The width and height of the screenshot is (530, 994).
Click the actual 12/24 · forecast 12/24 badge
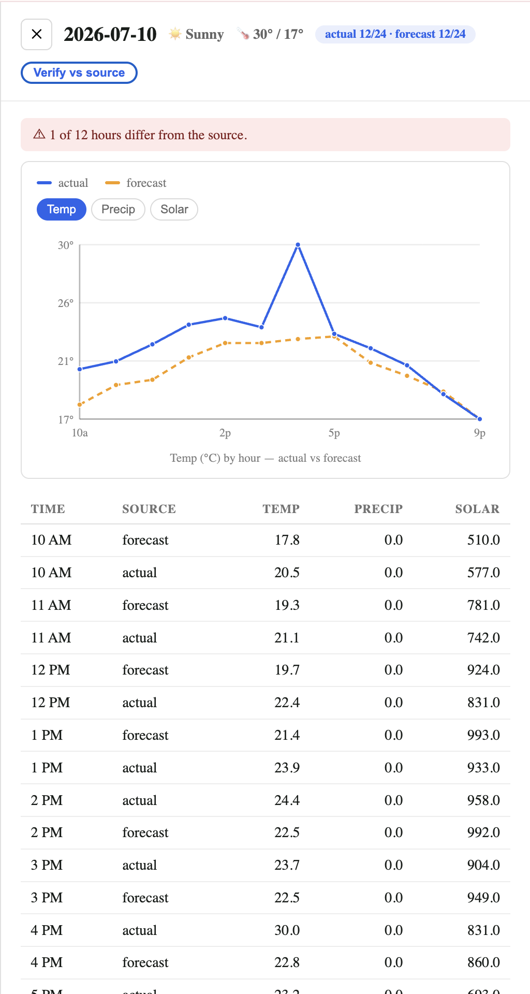(395, 34)
